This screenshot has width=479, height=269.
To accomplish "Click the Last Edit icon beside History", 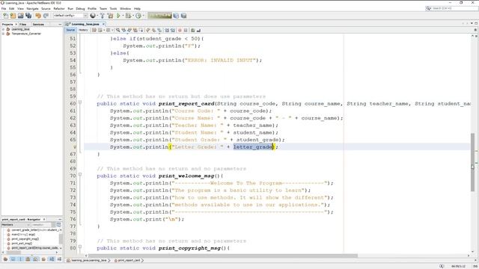I will coord(94,30).
